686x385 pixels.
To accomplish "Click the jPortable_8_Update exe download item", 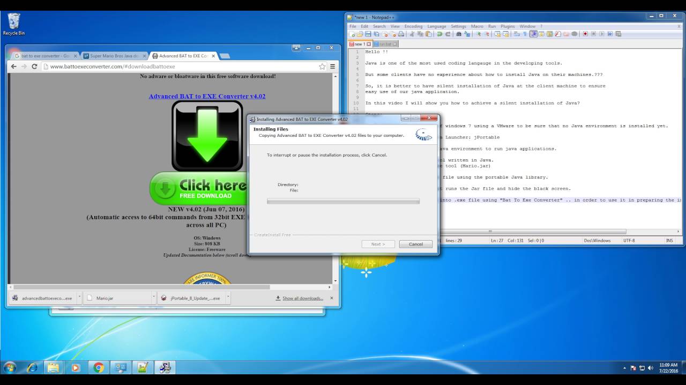I will (191, 298).
